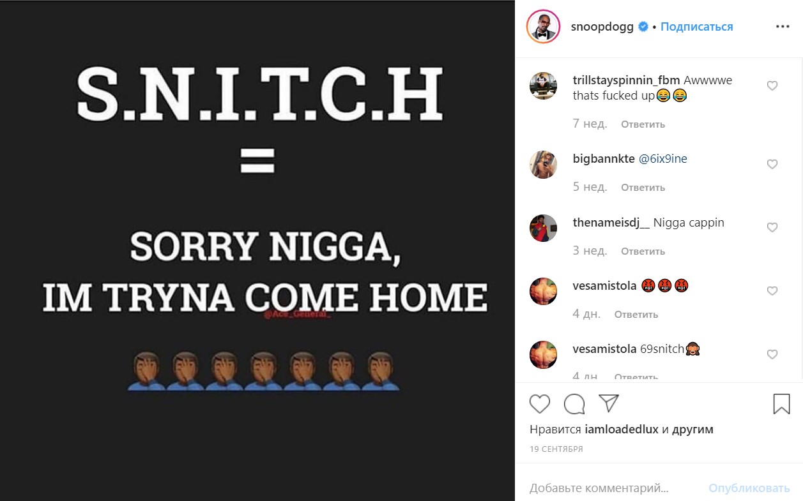Open the three-dot options menu
803x501 pixels.
(x=783, y=27)
